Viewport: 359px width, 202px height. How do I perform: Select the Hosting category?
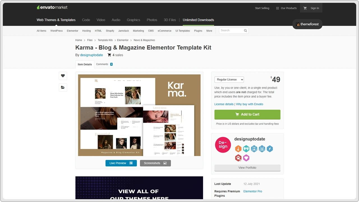click(x=86, y=31)
